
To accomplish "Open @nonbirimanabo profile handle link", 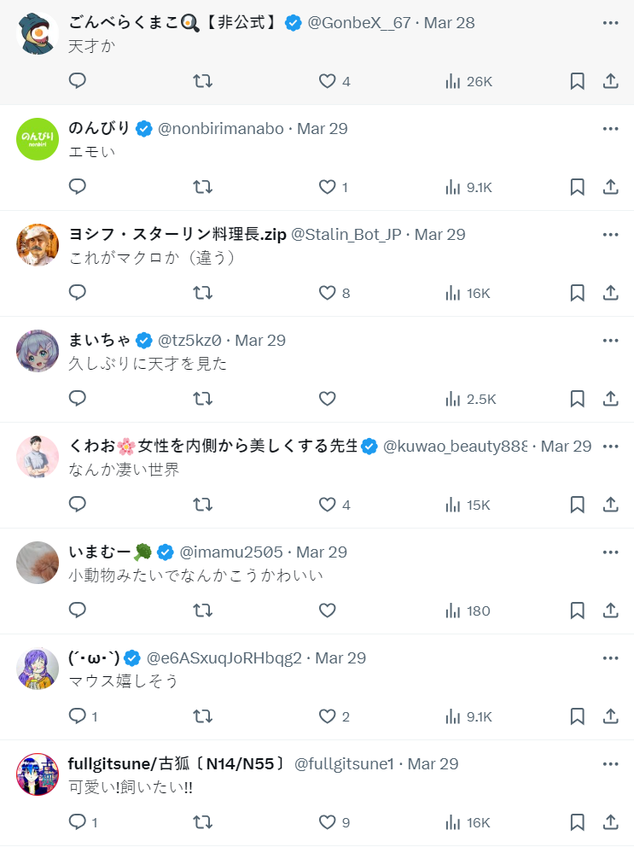I will point(220,128).
